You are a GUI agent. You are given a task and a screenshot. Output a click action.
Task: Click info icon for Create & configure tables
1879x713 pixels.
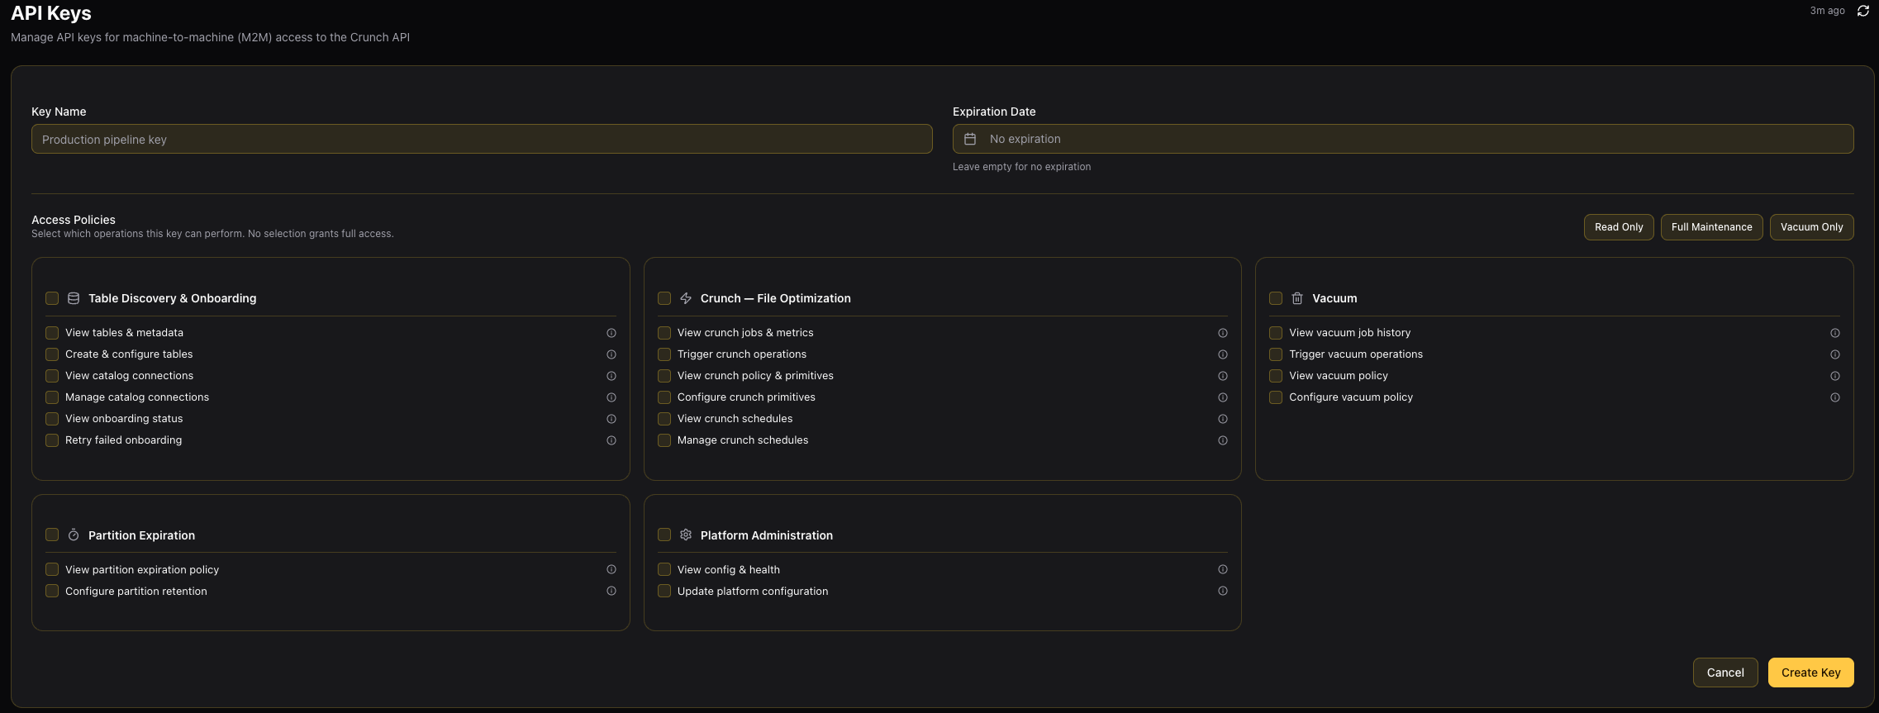click(x=611, y=354)
